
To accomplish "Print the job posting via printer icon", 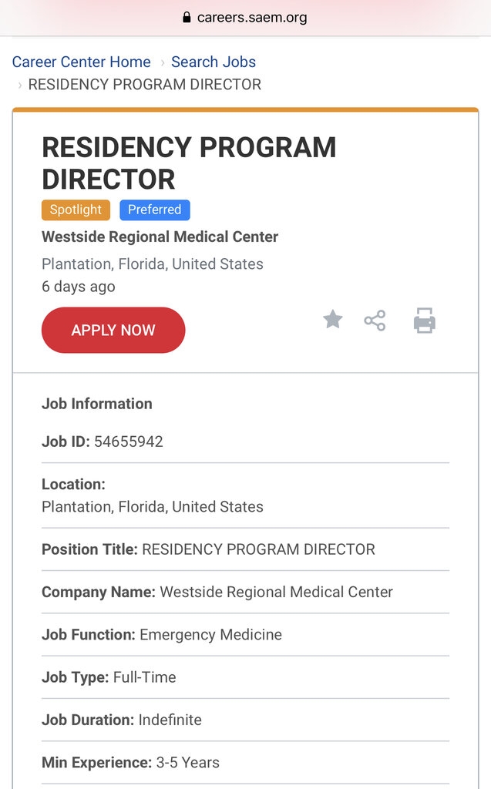I will pyautogui.click(x=425, y=321).
